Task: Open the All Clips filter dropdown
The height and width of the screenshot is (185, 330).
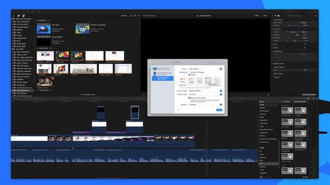Action: click(124, 16)
